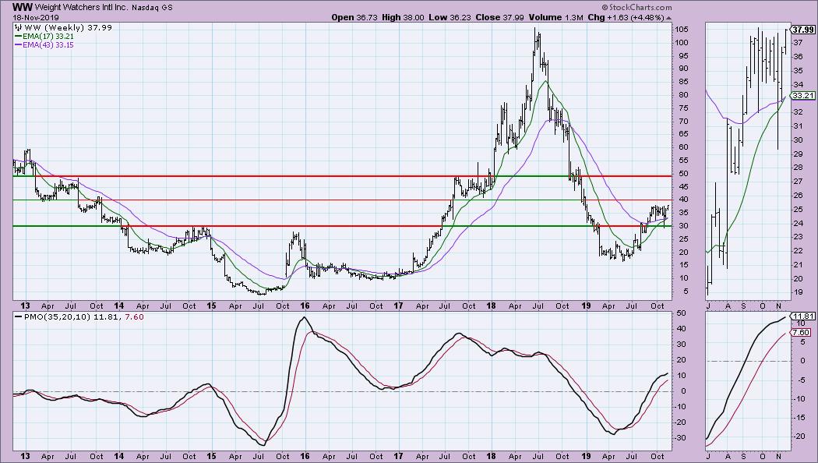Screen dimensions: 818x463
Task: Click the 37.99 price tag on zoom panel
Action: point(803,30)
